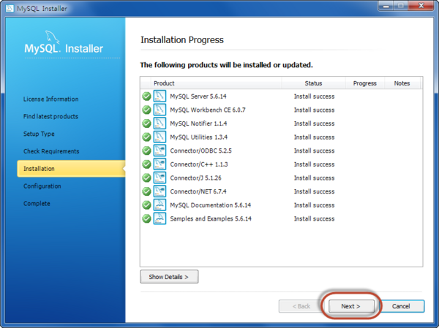The width and height of the screenshot is (439, 328).
Task: Select the Check Requirements step
Action: [51, 151]
